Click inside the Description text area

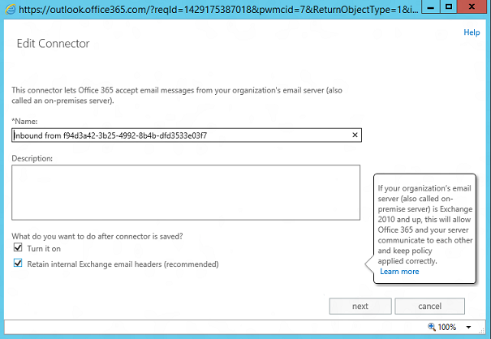coord(186,192)
